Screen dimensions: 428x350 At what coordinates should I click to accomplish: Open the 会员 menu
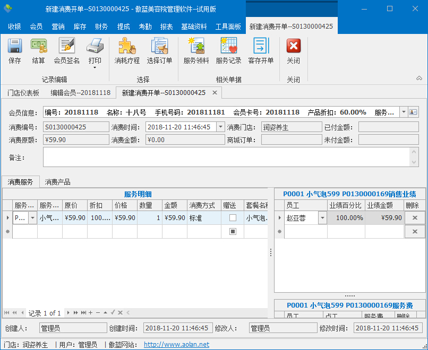[36, 27]
